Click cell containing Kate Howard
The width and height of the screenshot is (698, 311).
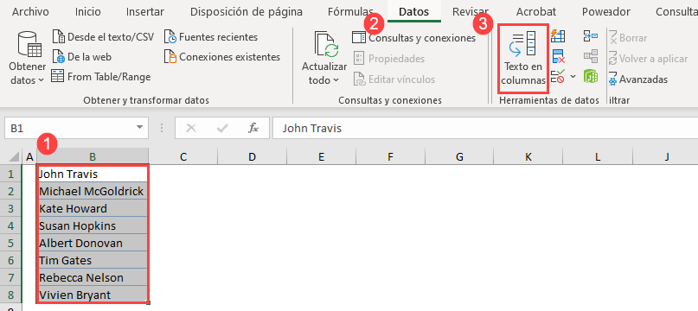(93, 209)
